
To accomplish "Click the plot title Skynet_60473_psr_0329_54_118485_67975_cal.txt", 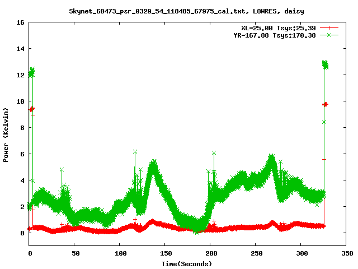I will point(157,11).
